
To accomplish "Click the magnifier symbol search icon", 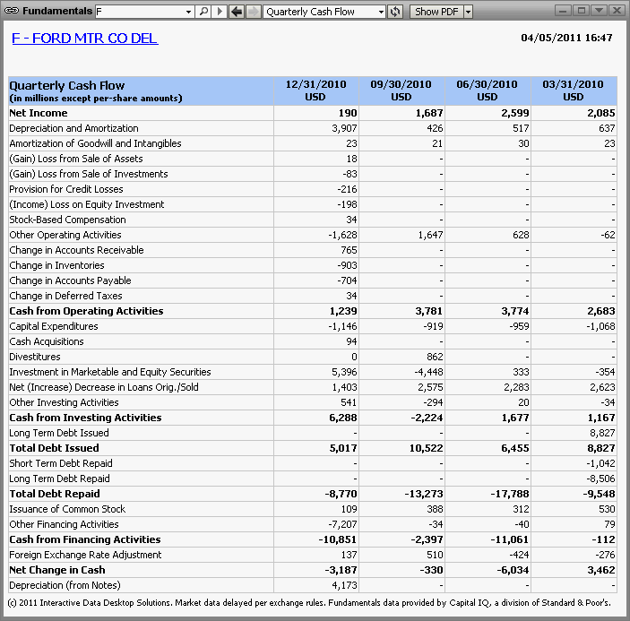I will pyautogui.click(x=203, y=12).
